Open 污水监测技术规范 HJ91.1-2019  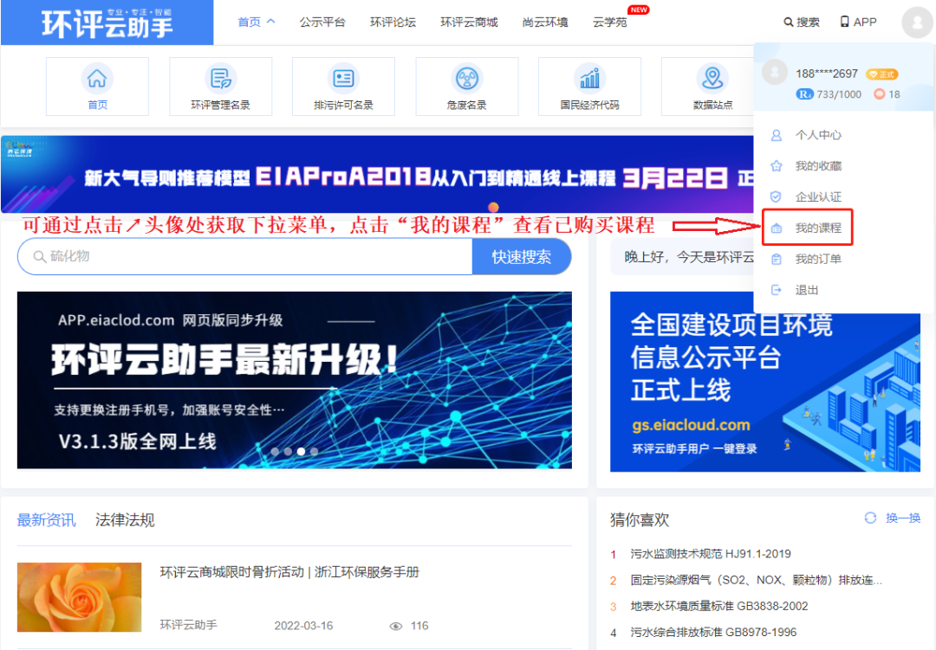pos(711,554)
